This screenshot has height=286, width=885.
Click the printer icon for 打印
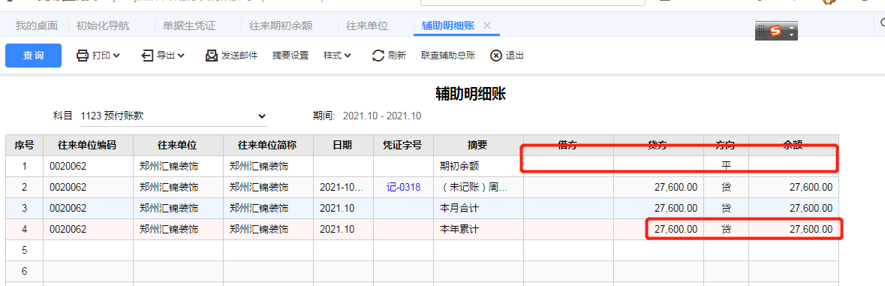pyautogui.click(x=83, y=56)
